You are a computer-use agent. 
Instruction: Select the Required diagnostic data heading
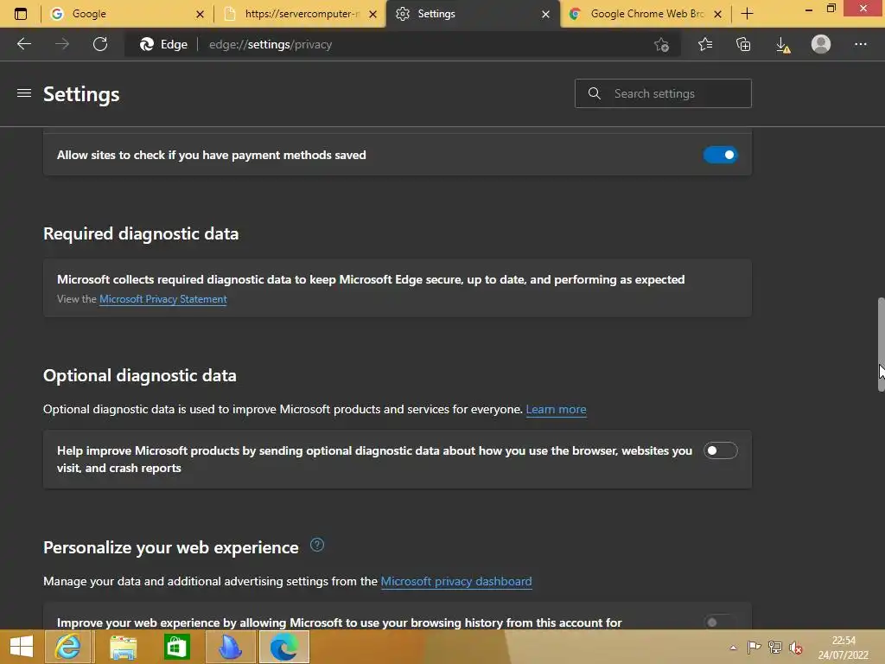pos(141,233)
